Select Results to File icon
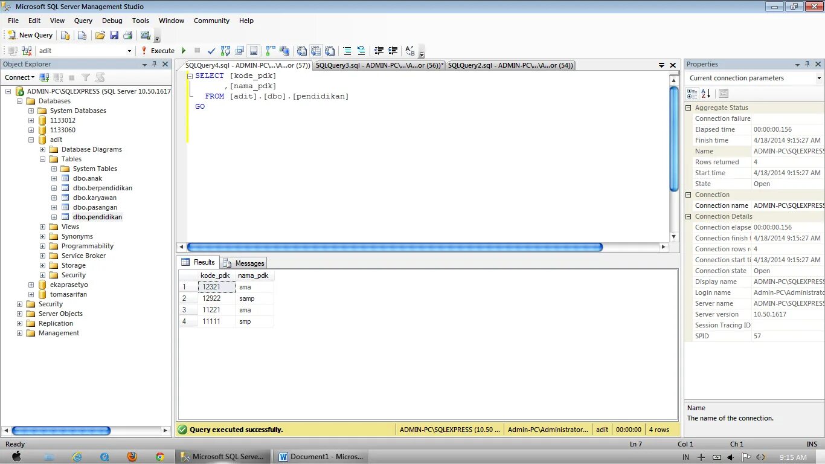This screenshot has height=464, width=825. tap(329, 51)
